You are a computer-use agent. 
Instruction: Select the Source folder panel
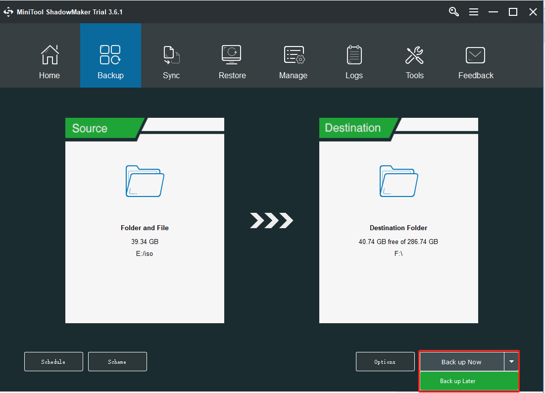pyautogui.click(x=145, y=220)
